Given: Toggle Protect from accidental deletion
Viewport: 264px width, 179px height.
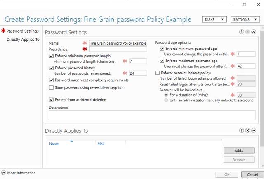Looking at the screenshot, I should click(51, 100).
